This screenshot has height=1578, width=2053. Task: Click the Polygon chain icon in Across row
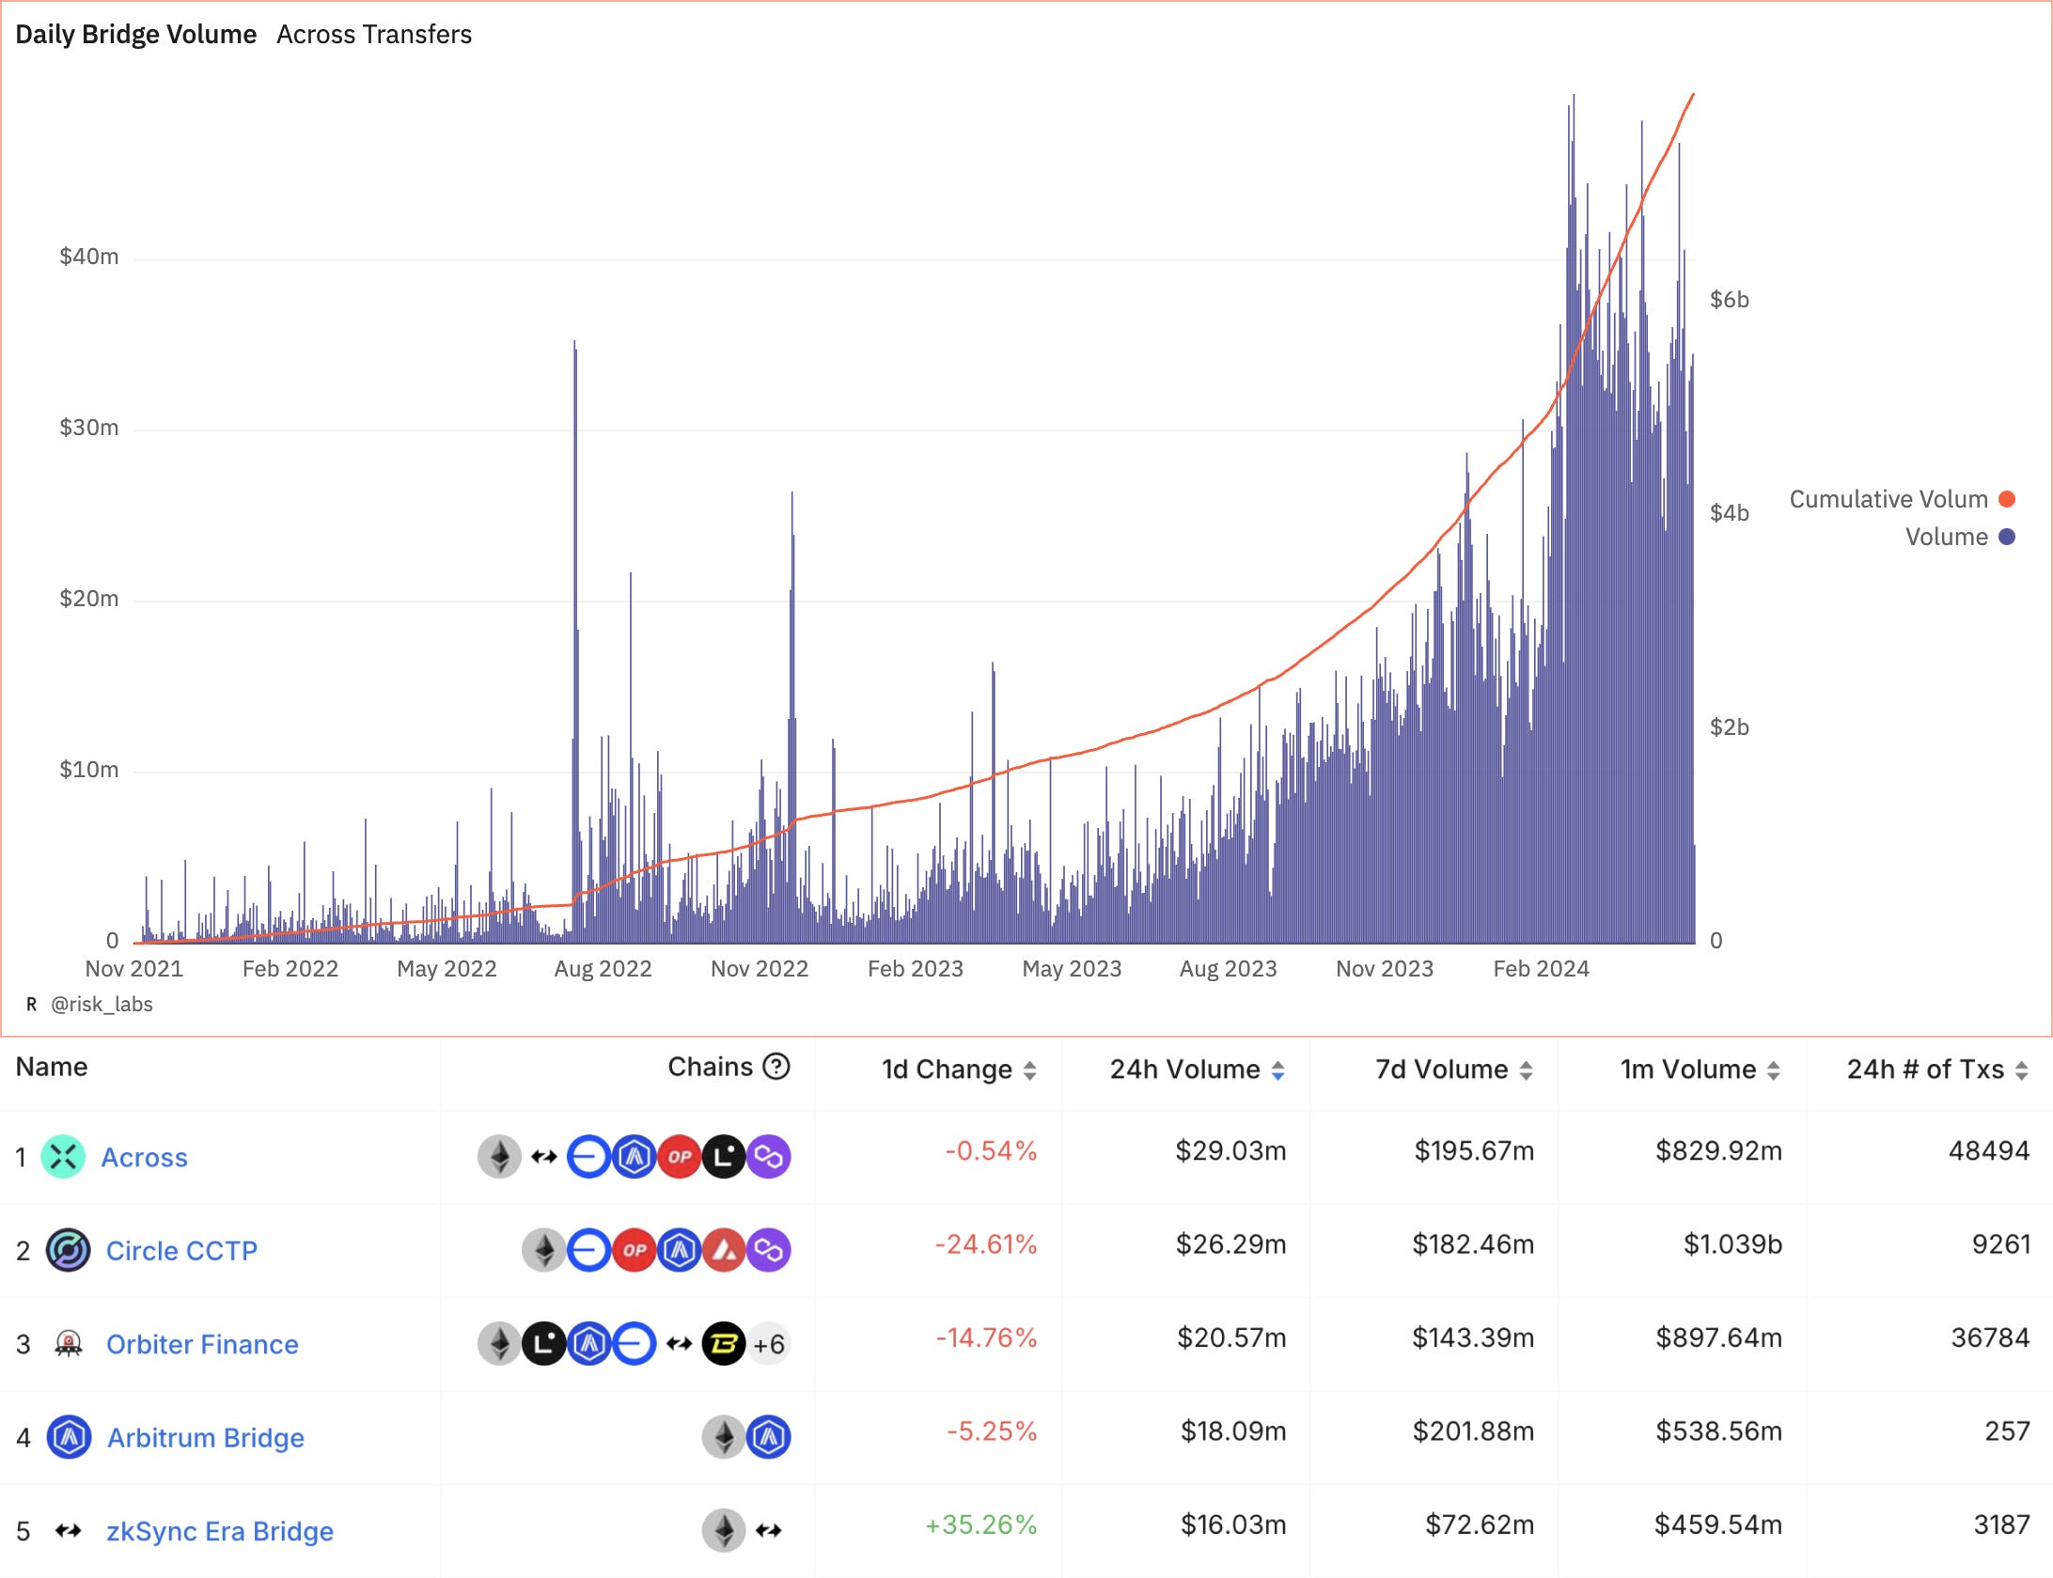pyautogui.click(x=769, y=1157)
